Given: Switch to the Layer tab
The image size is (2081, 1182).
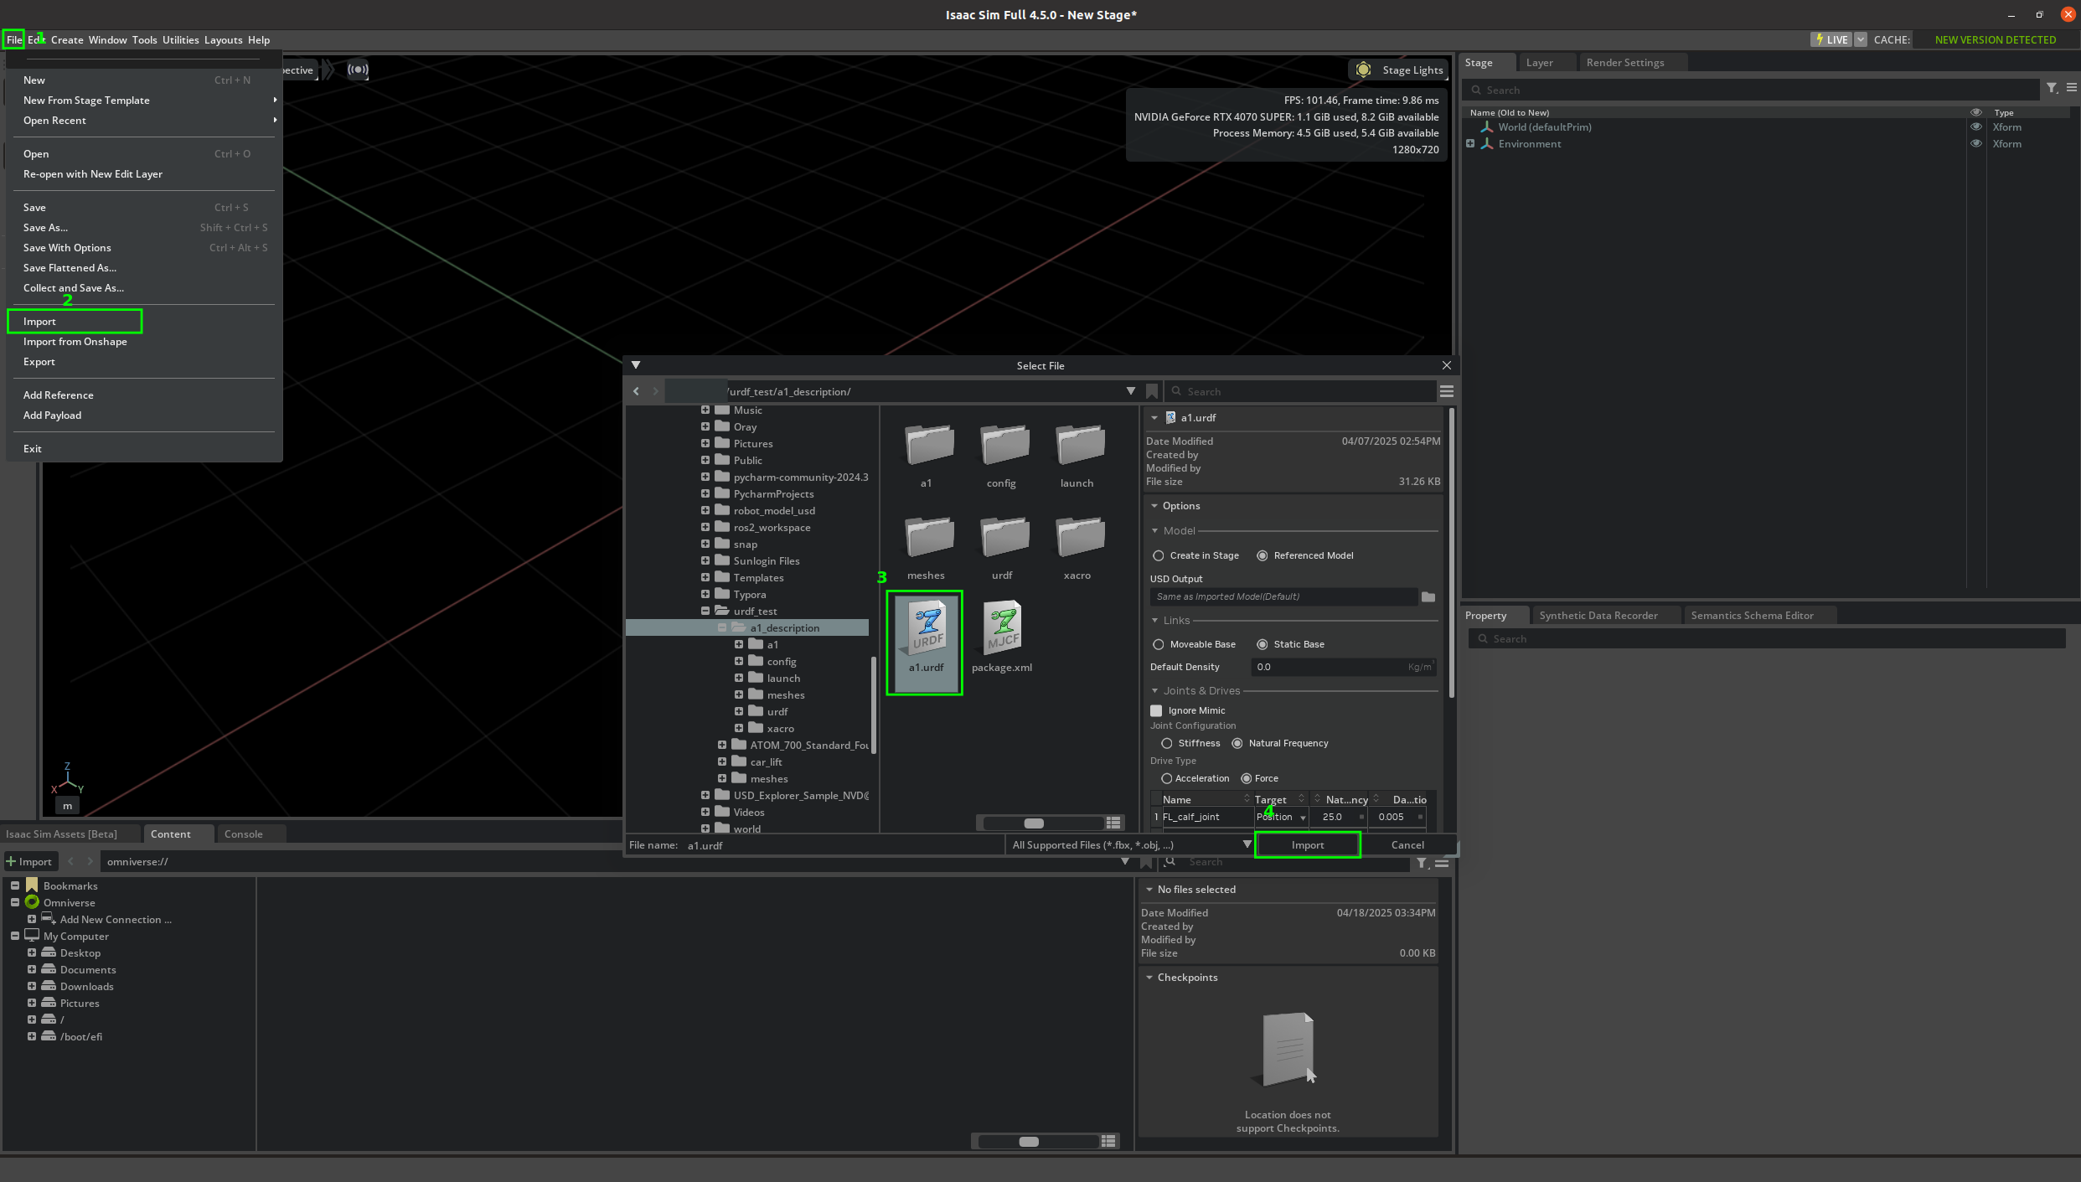Looking at the screenshot, I should tap(1540, 62).
